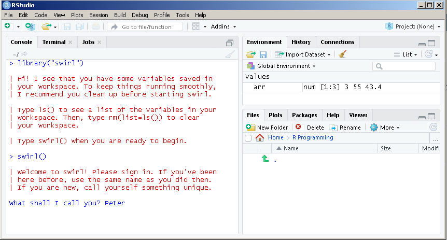Minimize the Environment pane icon

[422, 44]
